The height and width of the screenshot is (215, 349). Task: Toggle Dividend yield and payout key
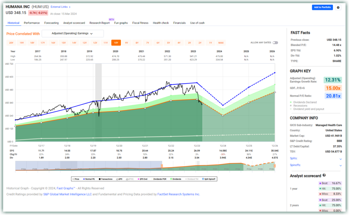point(307,109)
